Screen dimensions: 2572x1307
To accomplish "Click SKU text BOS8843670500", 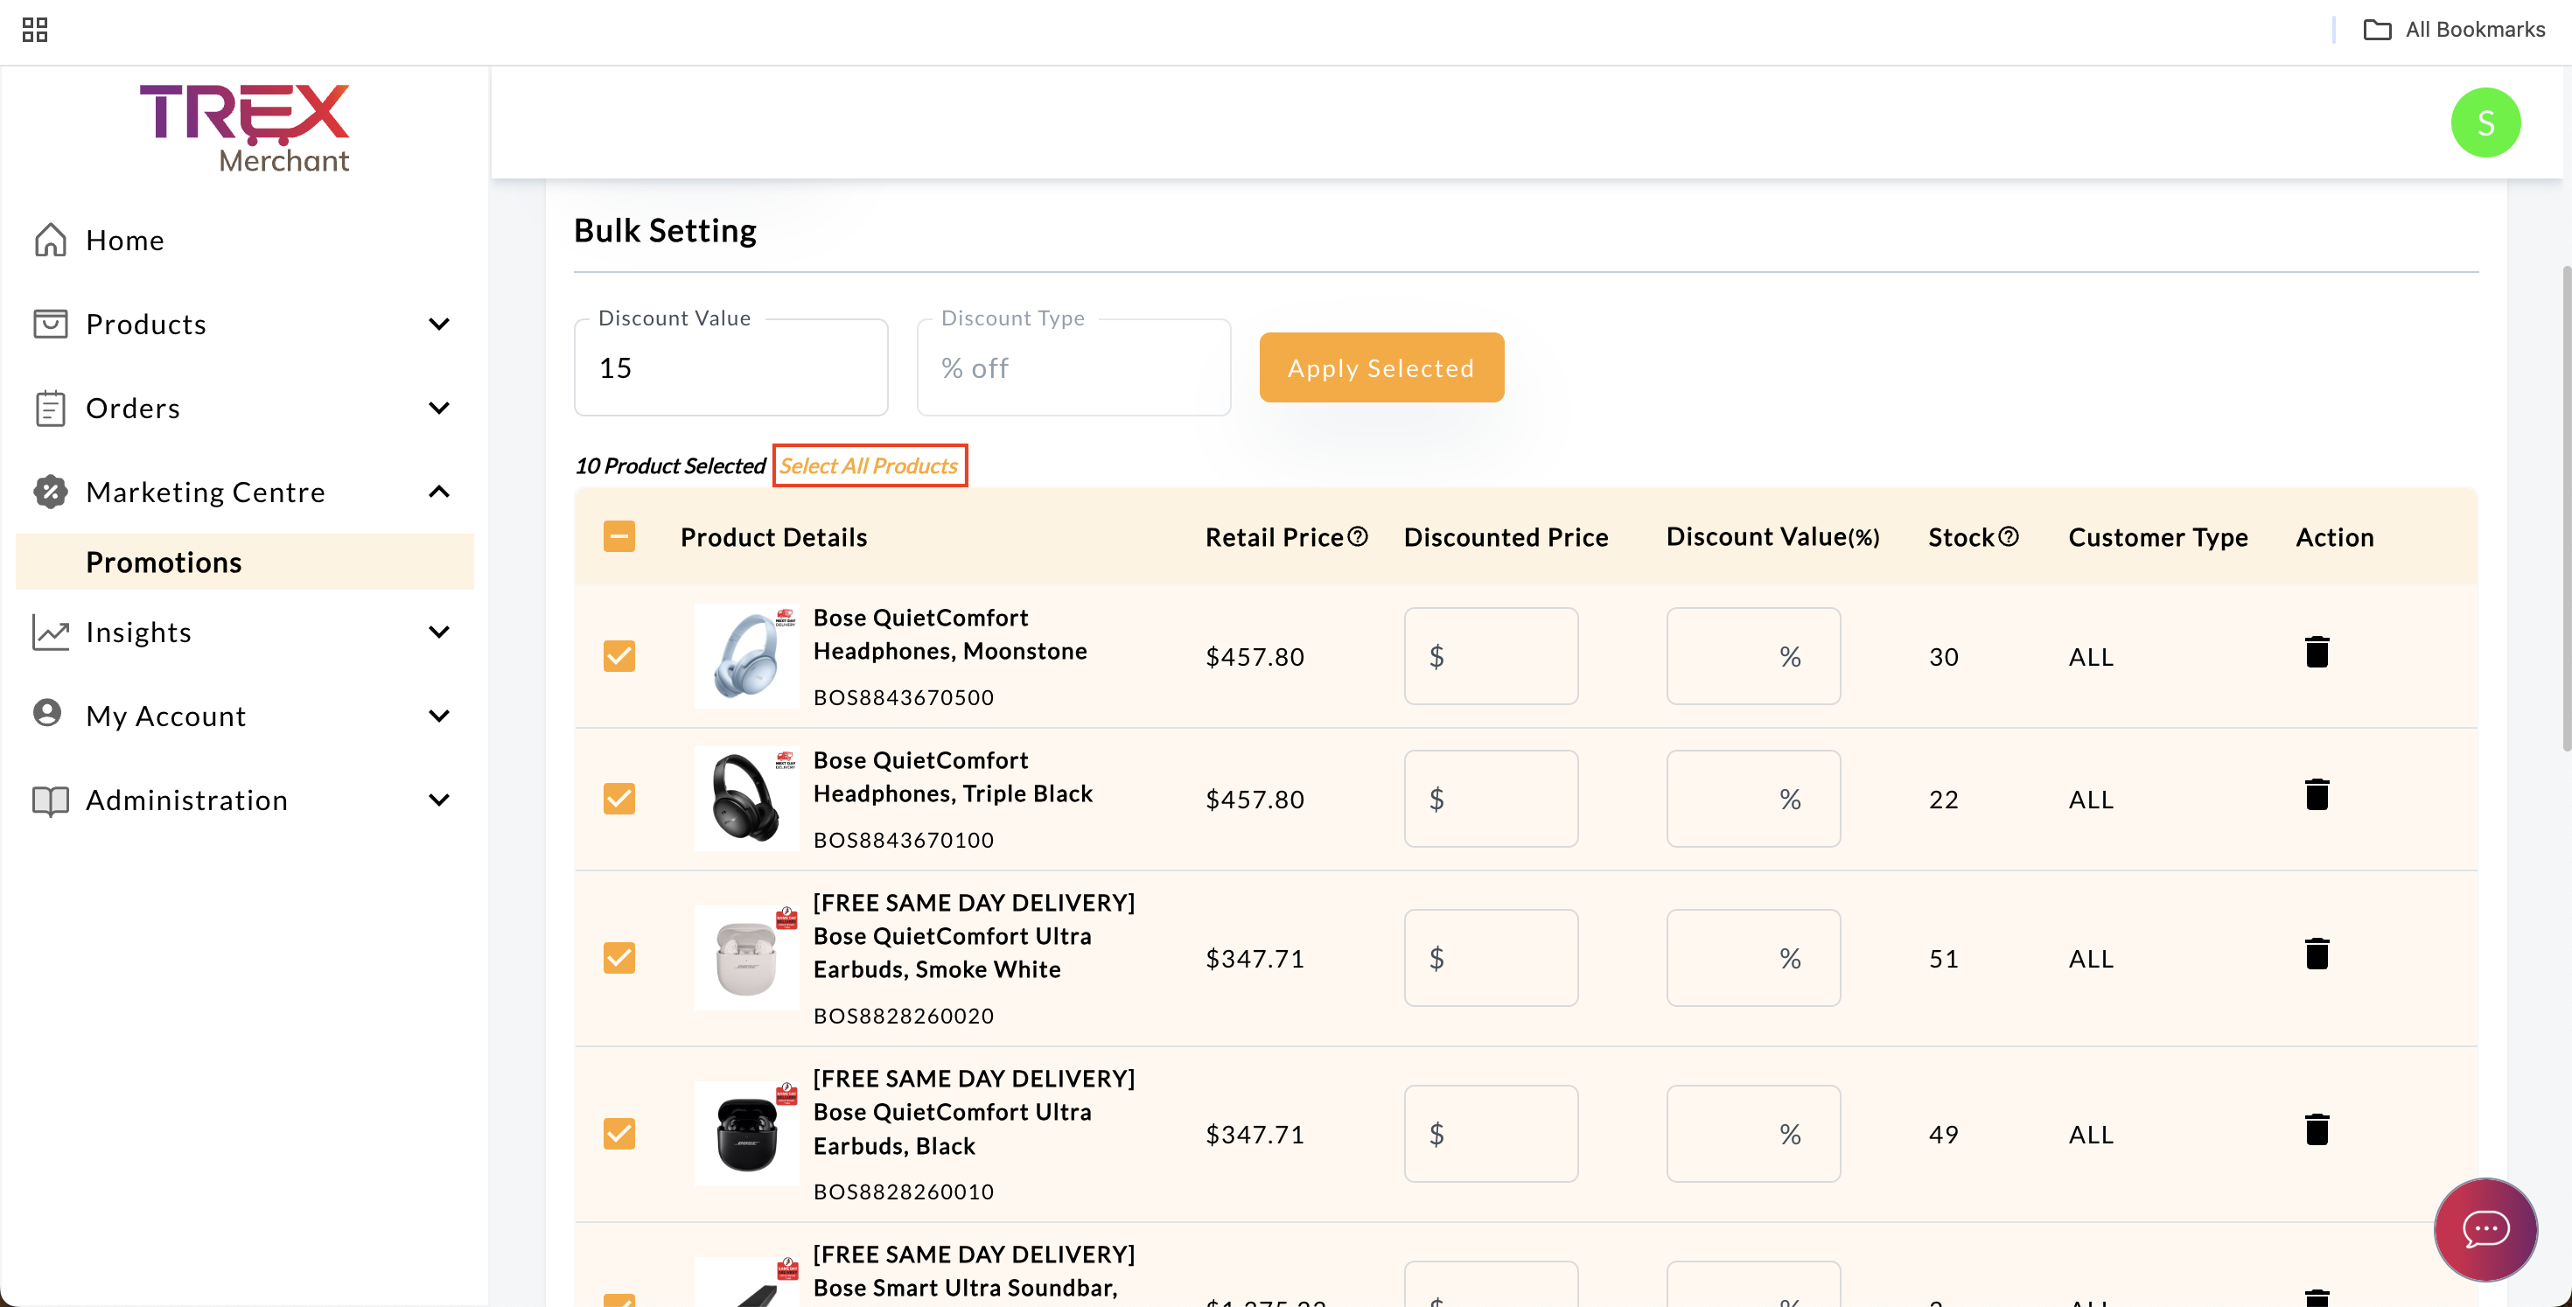I will (904, 697).
